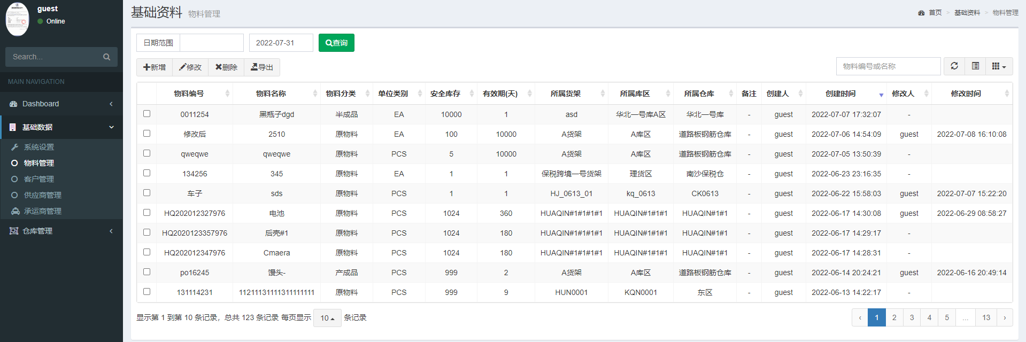
Task: Click the green 查询 search button
Action: (x=336, y=43)
